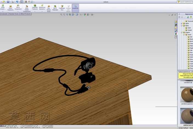Image resolution: width=193 pixels, height=129 pixels.
Task: Open the Hide/Show Items icon
Action: pyautogui.click(x=81, y=15)
